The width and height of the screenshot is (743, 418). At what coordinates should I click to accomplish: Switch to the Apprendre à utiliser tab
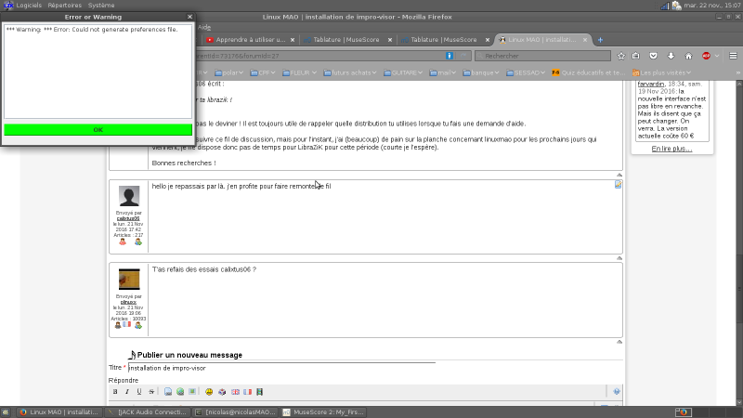click(250, 40)
